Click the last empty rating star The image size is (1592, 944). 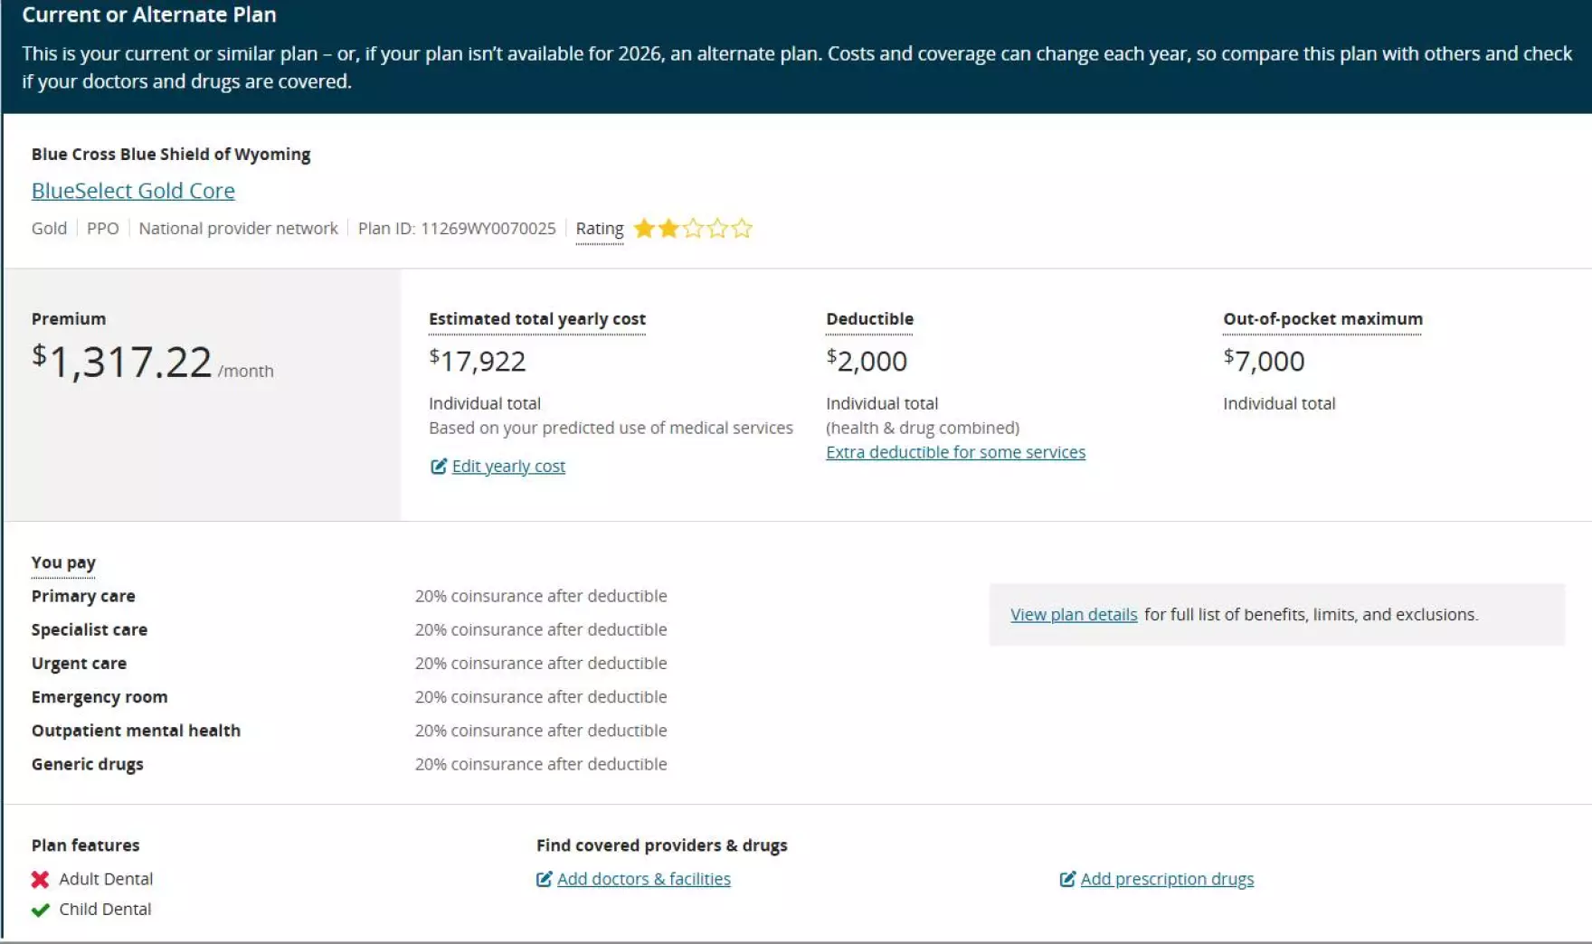pyautogui.click(x=742, y=229)
